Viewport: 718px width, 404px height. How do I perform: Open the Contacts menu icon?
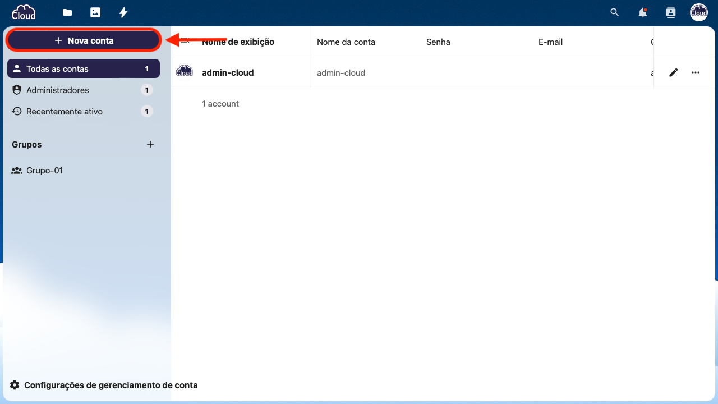[x=670, y=12]
